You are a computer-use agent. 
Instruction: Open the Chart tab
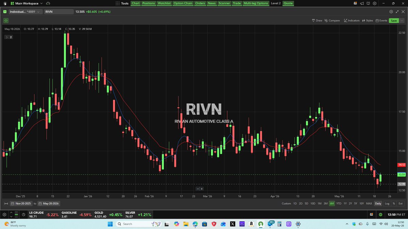136,3
